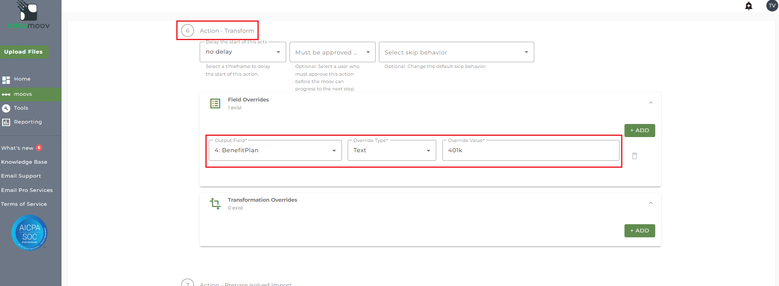Image resolution: width=779 pixels, height=286 pixels.
Task: Delete the BenefitPlan field override
Action: (634, 156)
